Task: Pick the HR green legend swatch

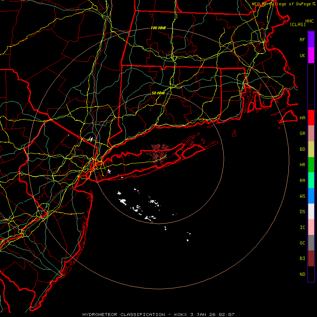Action: pos(311,165)
